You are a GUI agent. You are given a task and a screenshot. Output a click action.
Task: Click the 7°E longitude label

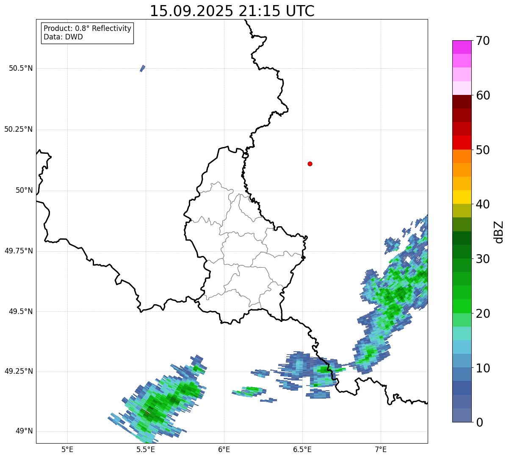381,449
